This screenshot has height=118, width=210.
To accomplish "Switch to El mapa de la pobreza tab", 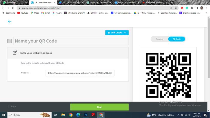I will pyautogui.click(x=154, y=3).
